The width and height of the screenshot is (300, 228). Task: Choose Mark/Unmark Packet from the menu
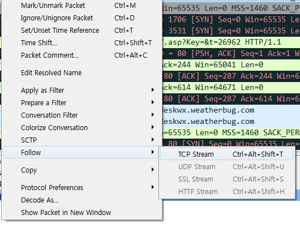(x=82, y=6)
